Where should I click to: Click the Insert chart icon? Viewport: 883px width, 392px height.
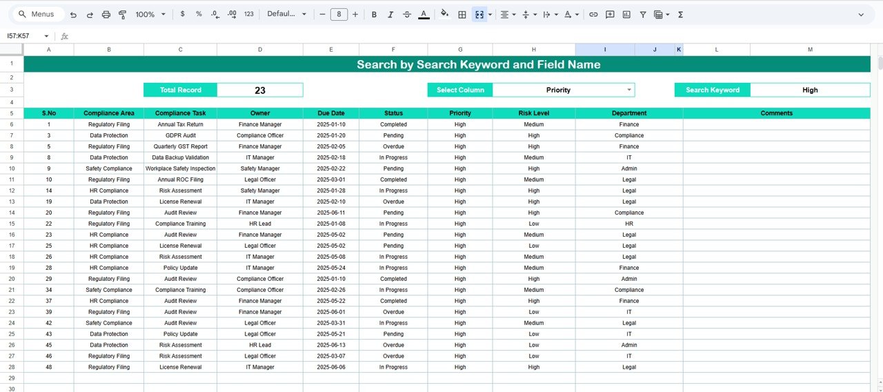pyautogui.click(x=626, y=14)
